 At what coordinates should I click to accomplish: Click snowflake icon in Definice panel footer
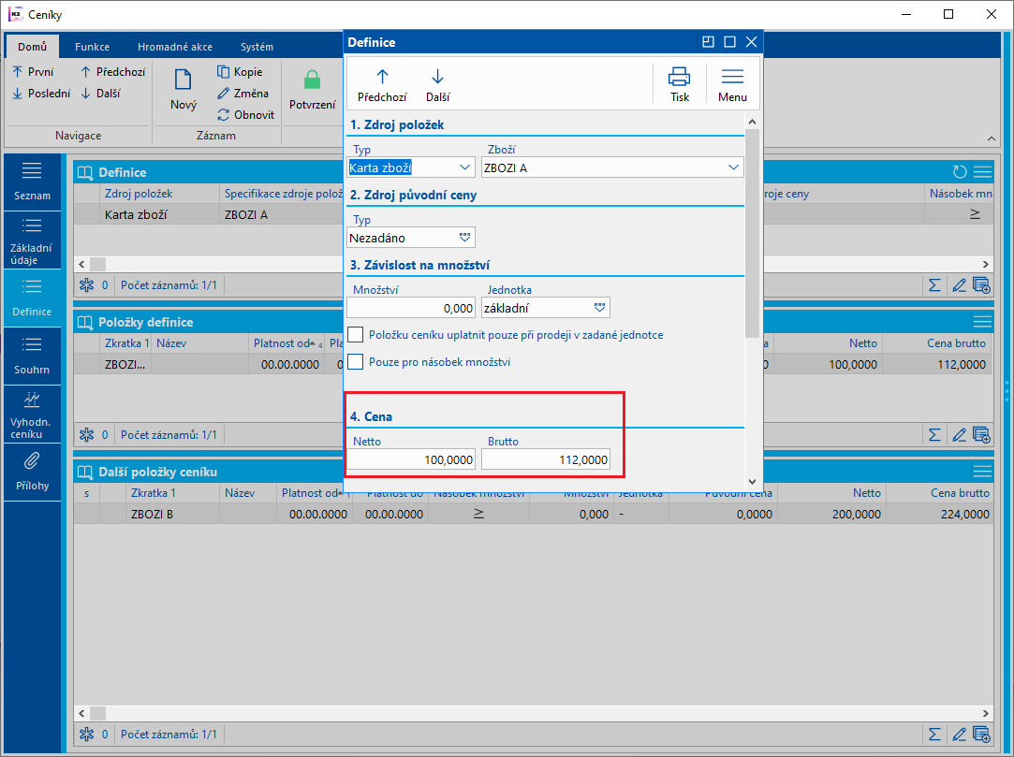pyautogui.click(x=87, y=285)
